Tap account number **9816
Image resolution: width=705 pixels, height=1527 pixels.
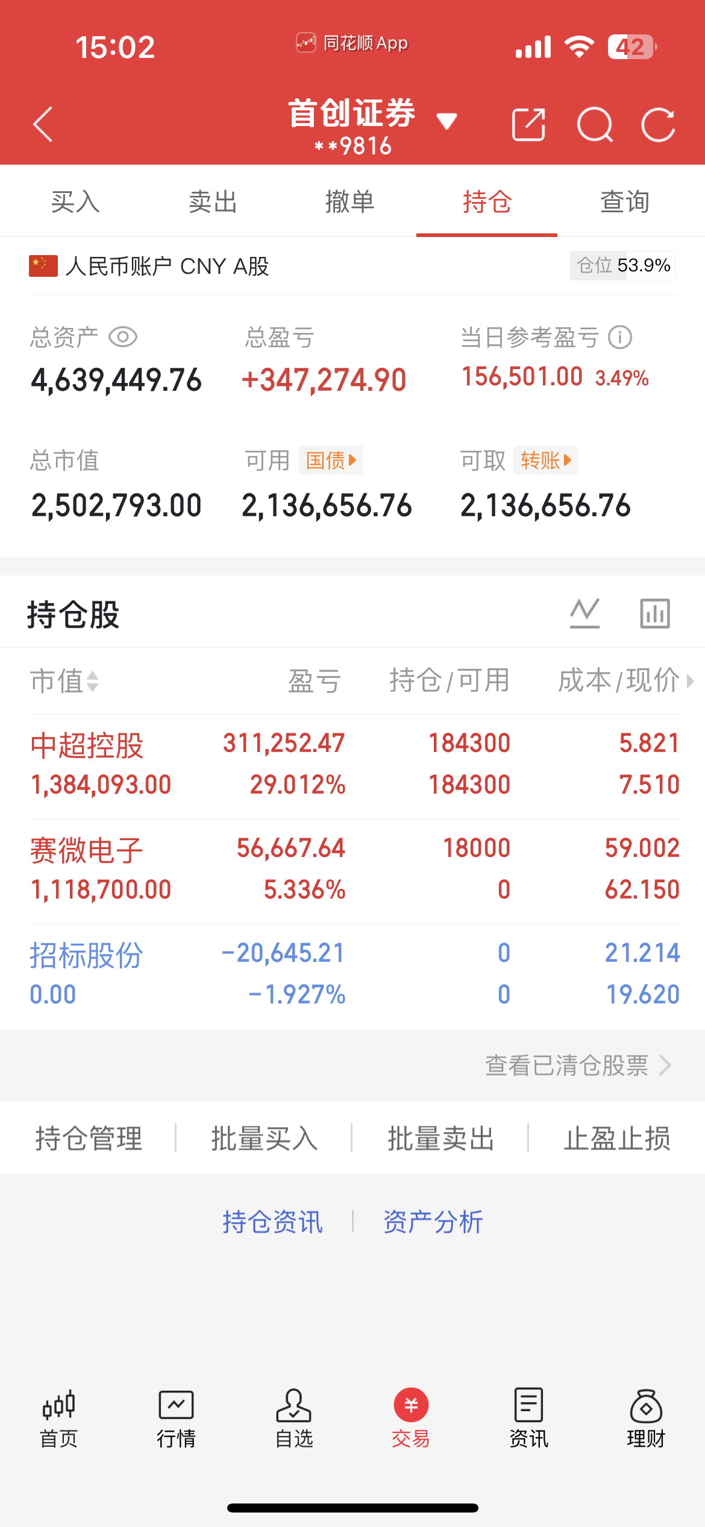pyautogui.click(x=352, y=146)
